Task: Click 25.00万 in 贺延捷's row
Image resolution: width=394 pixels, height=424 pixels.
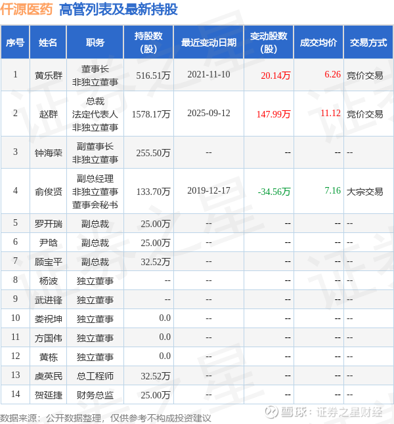Action: coord(156,395)
